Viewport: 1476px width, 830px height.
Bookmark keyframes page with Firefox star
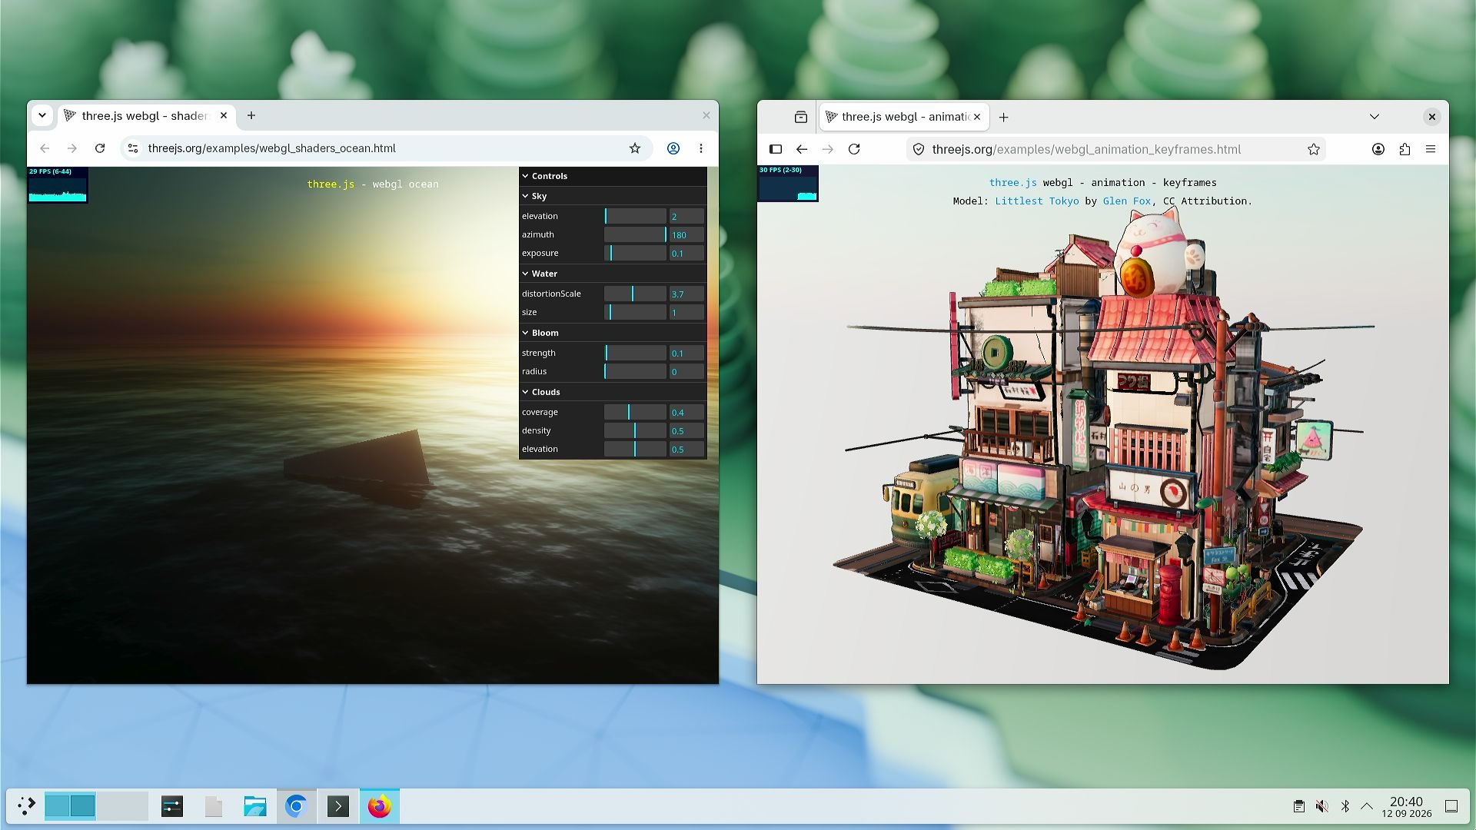pyautogui.click(x=1314, y=149)
